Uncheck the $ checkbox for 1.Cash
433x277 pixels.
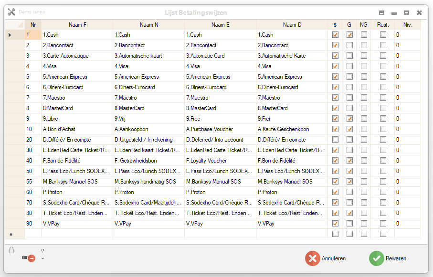pos(335,35)
